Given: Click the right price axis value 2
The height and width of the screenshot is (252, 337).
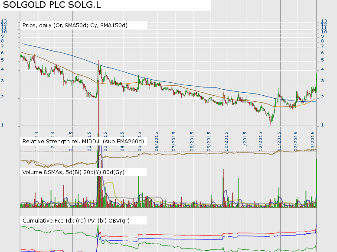Looking at the screenshot, I should [x=322, y=97].
